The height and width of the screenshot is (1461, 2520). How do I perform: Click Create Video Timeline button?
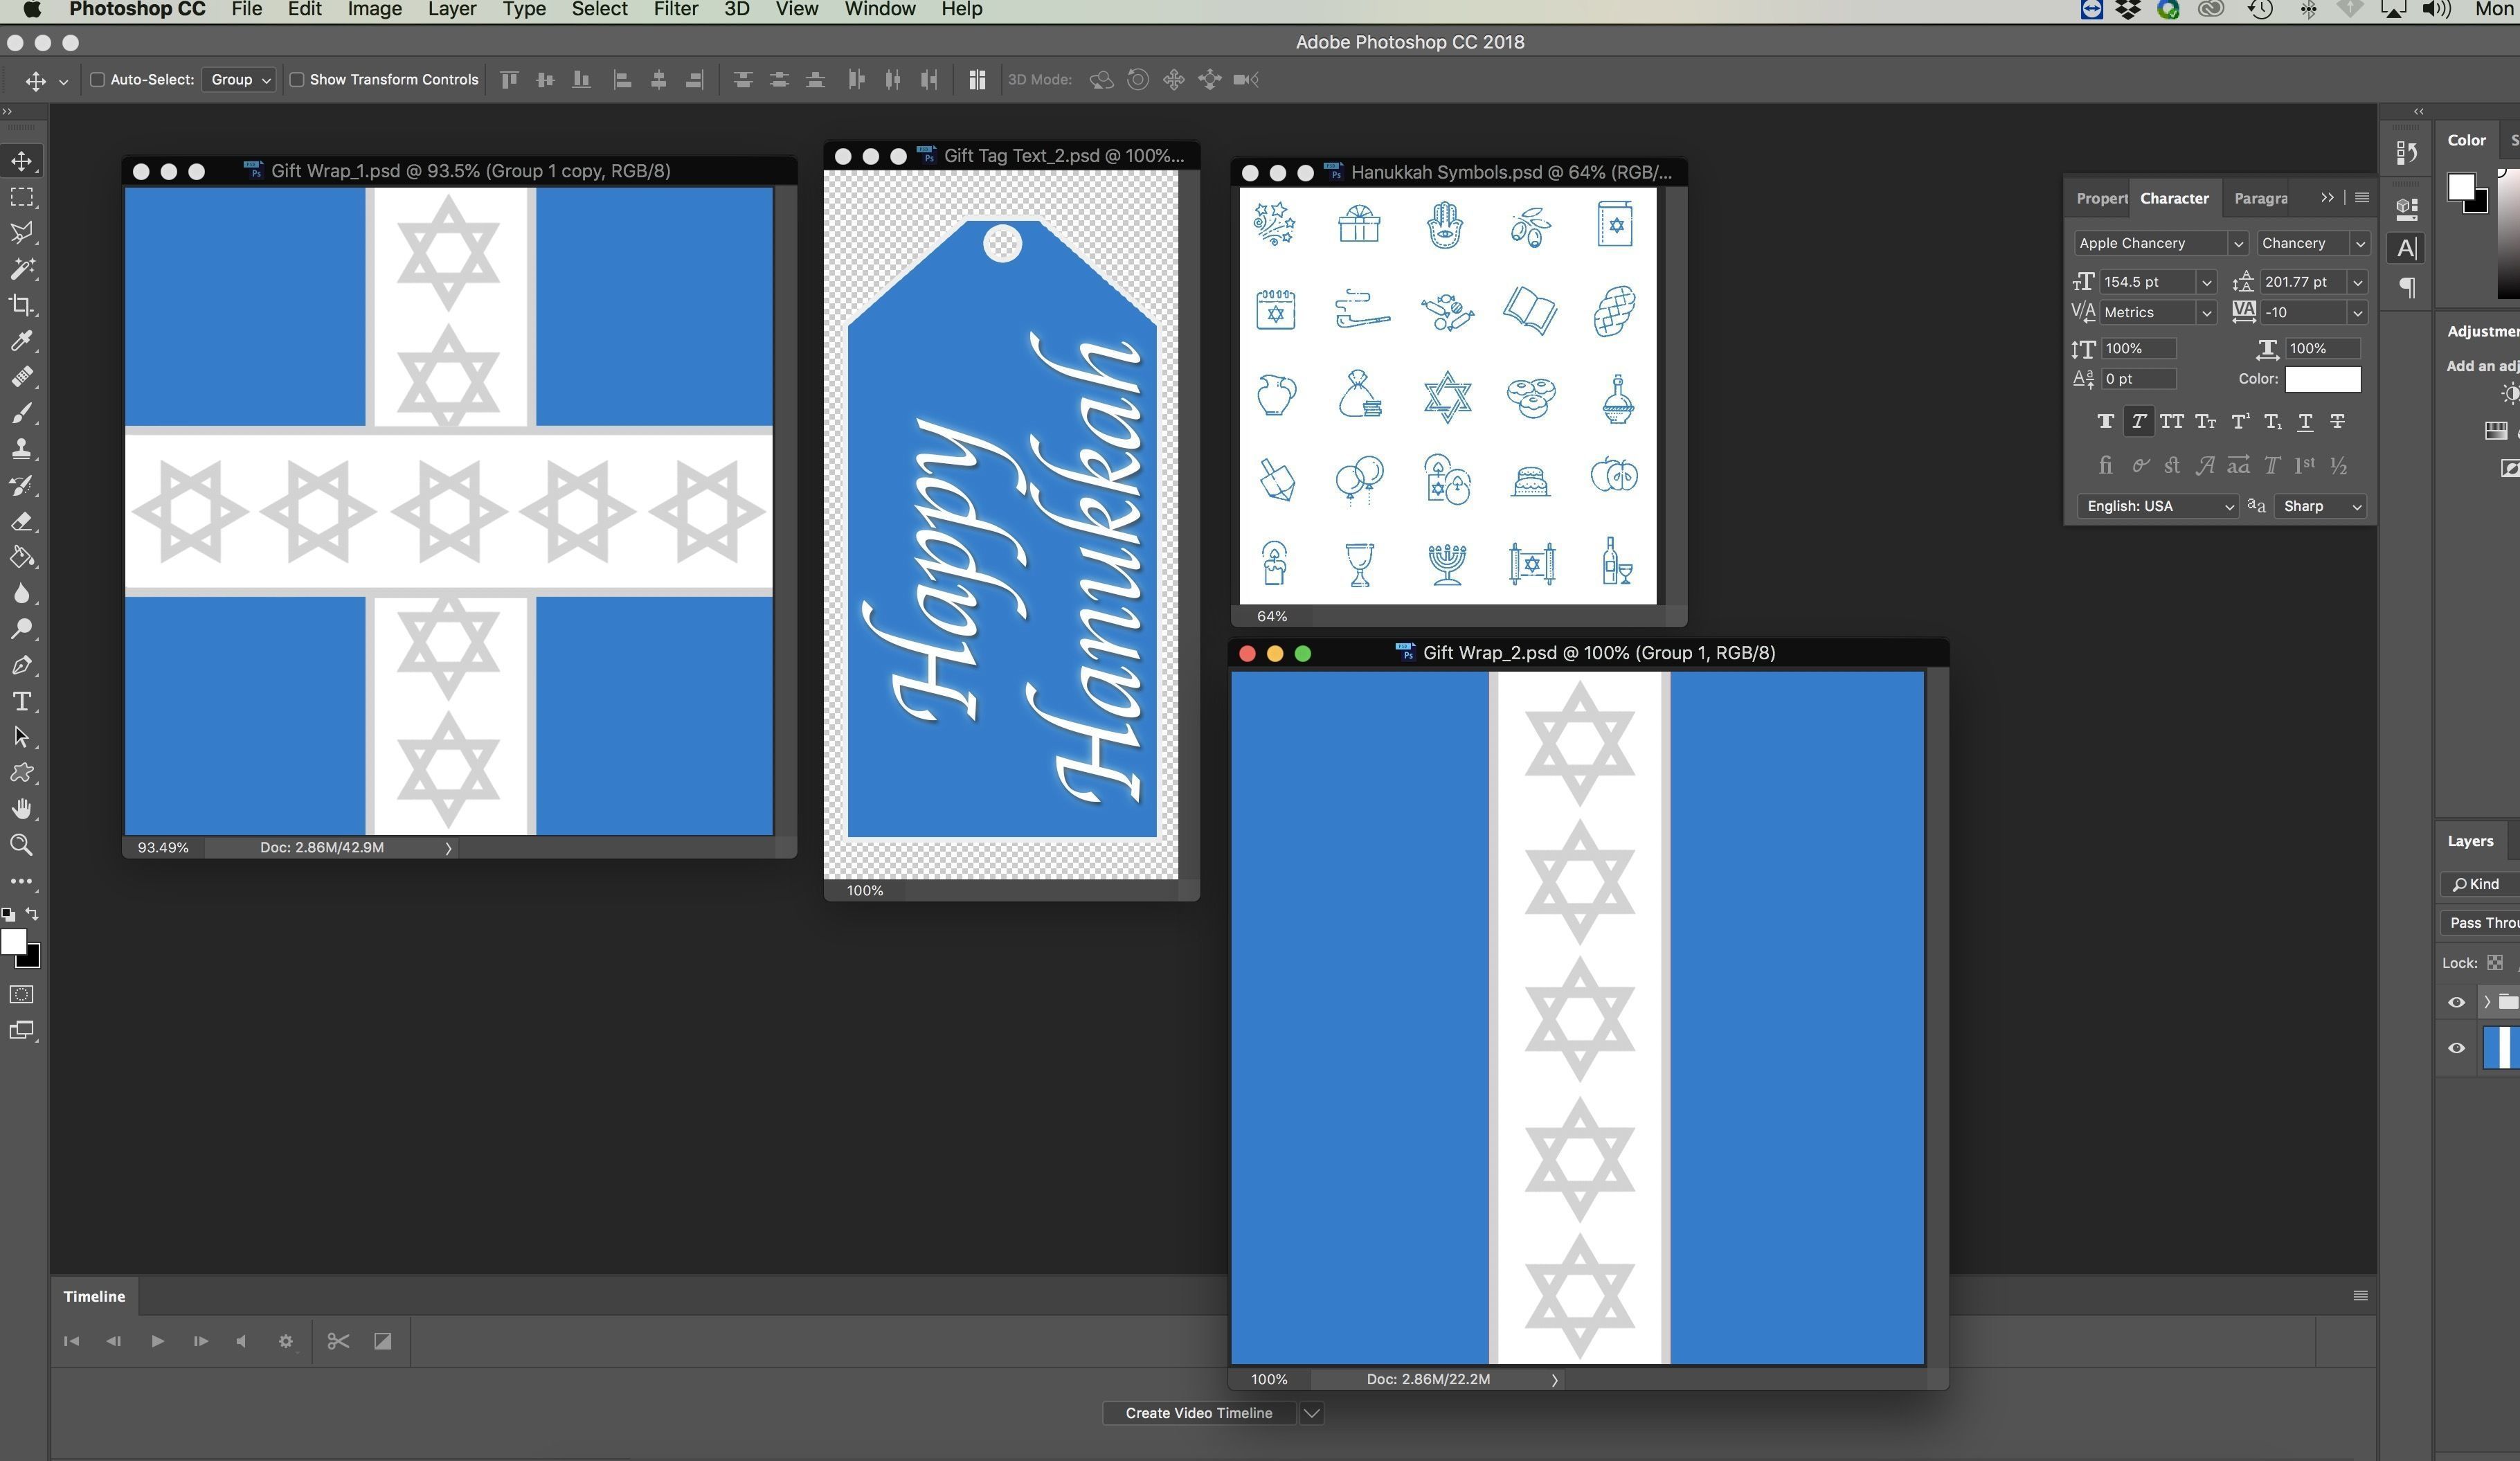(x=1199, y=1413)
